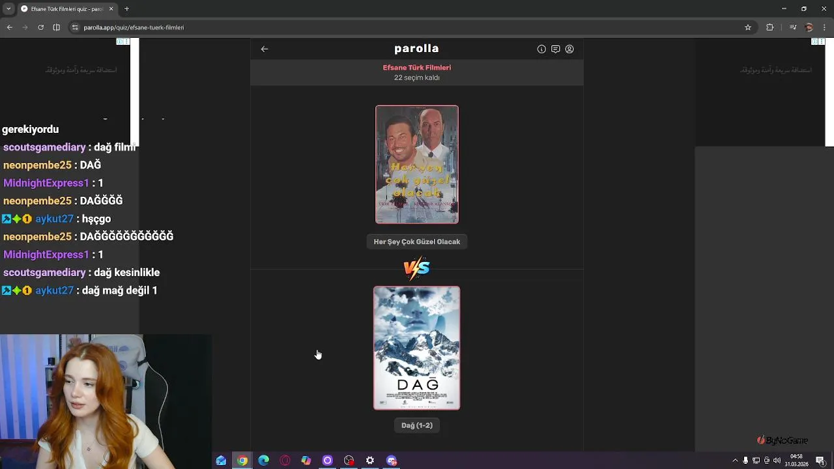Toggle the browser side panel icon

(56, 27)
